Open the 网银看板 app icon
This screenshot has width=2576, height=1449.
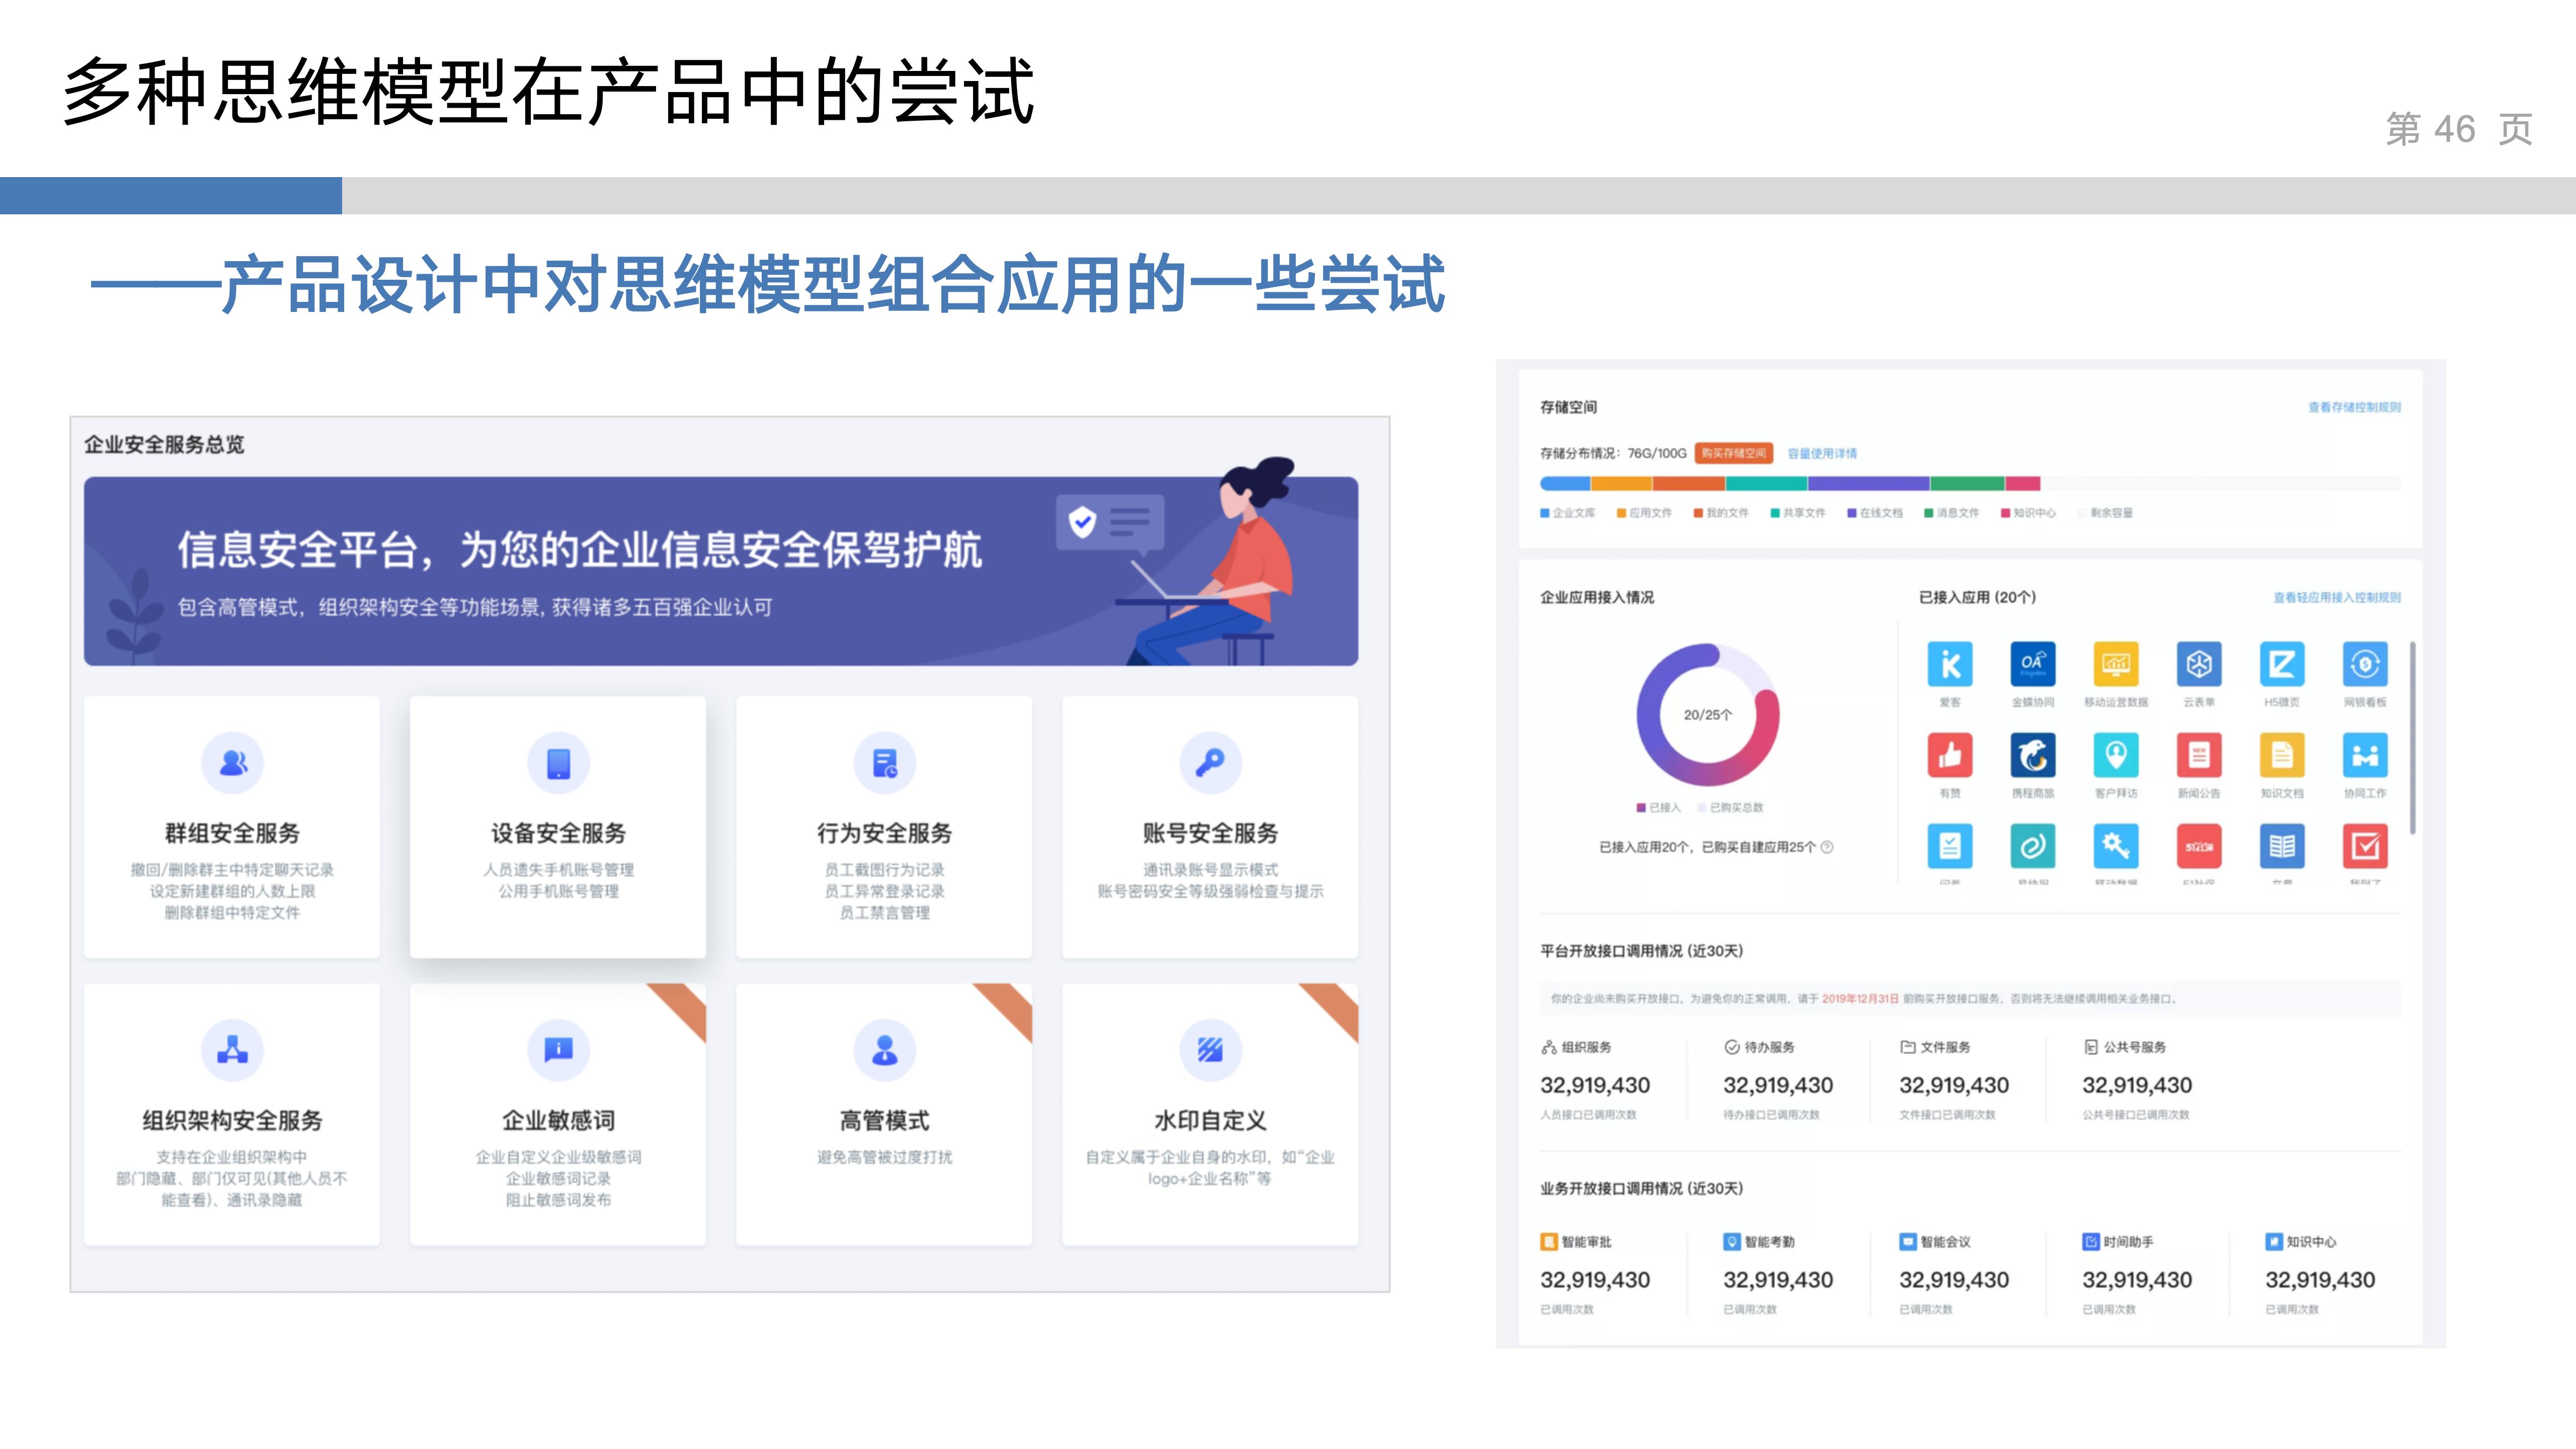click(x=2365, y=664)
